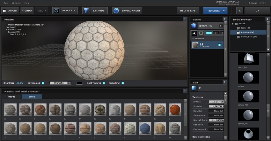Switch to the Presets tab
Image resolution: width=271 pixels, height=141 pixels.
[11, 97]
